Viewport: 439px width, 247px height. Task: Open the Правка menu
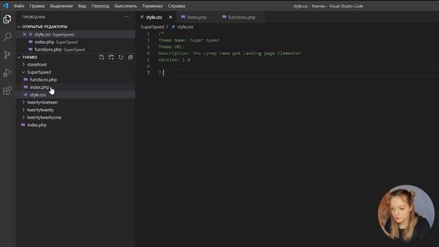(37, 6)
